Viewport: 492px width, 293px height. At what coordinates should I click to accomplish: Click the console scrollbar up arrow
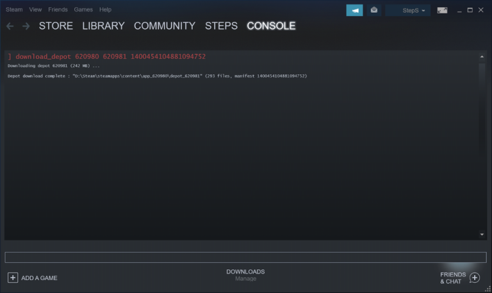pos(482,57)
